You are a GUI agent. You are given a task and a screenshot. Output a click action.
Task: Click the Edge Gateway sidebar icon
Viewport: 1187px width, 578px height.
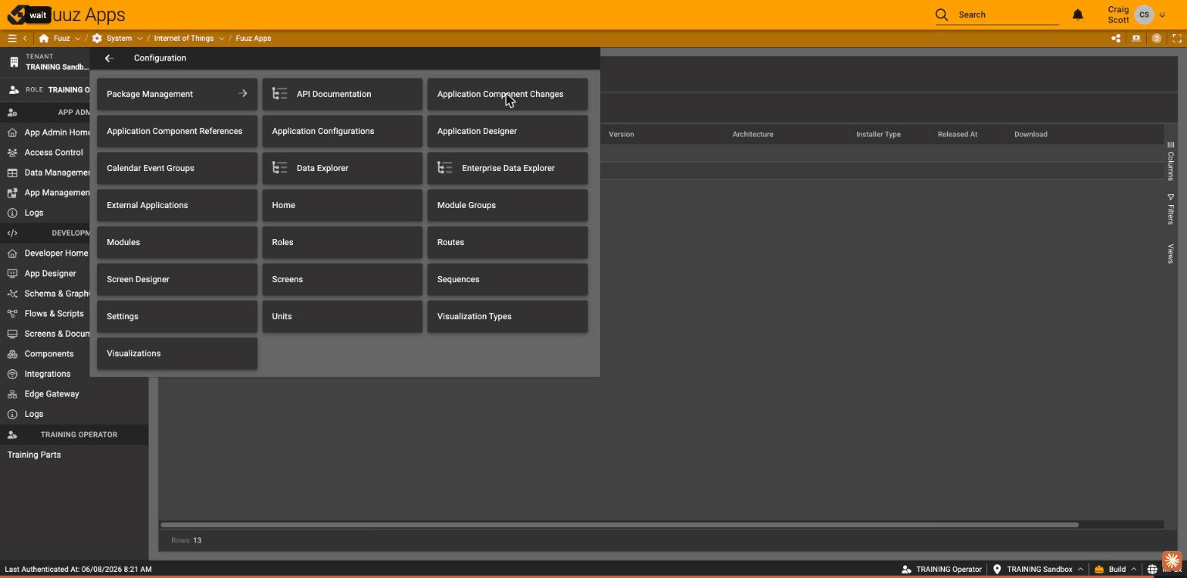click(12, 394)
